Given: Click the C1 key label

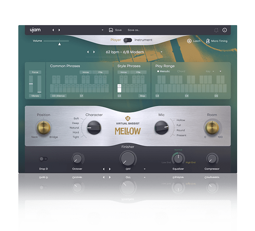Looking at the screenshot, I should click(82, 96).
